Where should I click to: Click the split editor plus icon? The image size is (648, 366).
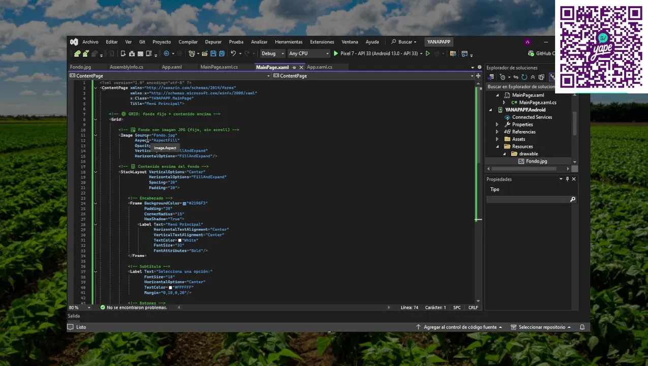[478, 76]
